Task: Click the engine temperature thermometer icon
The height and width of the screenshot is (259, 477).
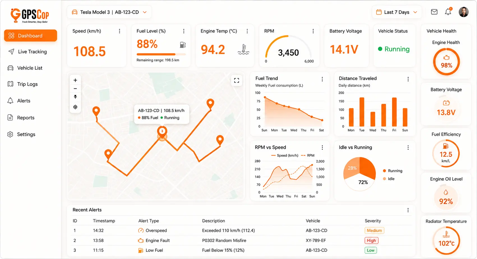Action: [243, 50]
